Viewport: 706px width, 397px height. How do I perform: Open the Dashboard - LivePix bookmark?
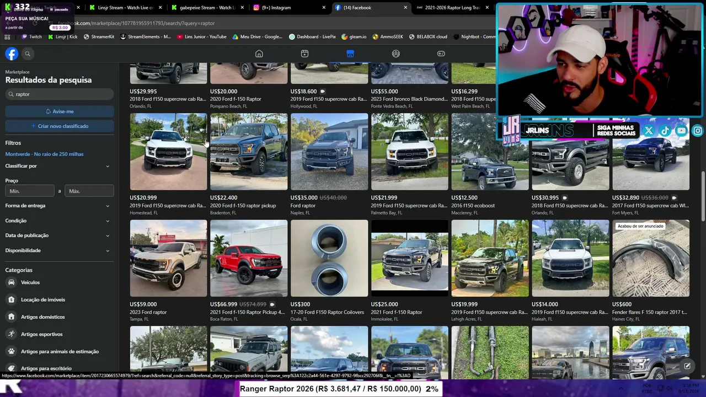click(312, 37)
